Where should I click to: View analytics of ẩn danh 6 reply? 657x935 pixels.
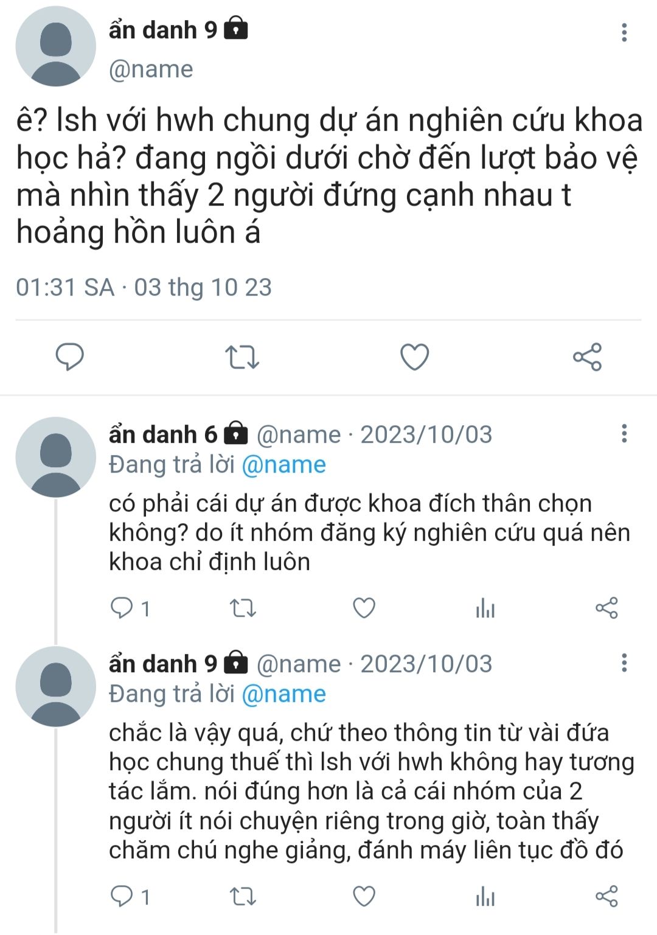point(485,608)
